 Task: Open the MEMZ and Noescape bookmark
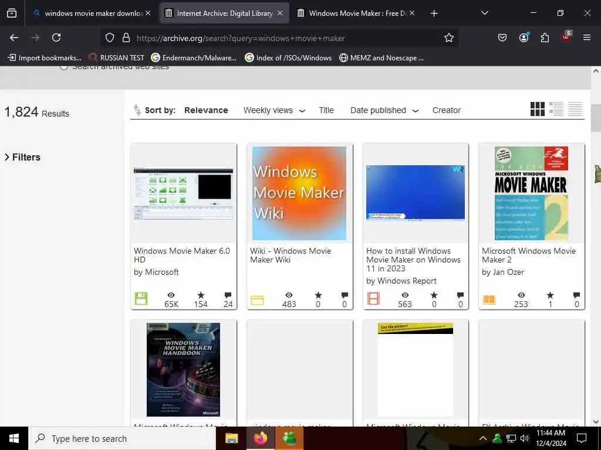coord(381,58)
